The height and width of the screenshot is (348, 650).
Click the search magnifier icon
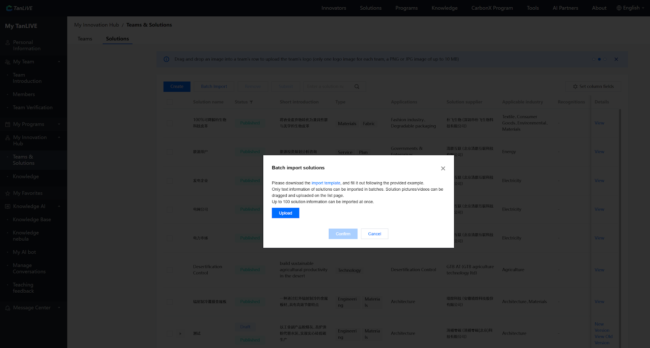pos(357,87)
